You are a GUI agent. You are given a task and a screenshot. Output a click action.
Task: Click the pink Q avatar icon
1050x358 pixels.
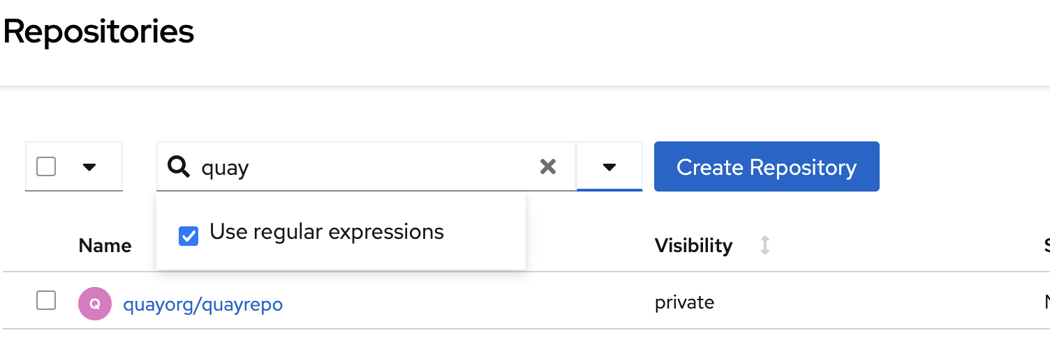95,304
